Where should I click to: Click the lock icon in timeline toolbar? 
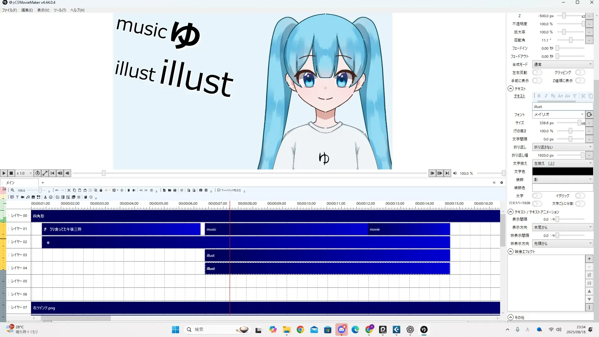(x=101, y=190)
